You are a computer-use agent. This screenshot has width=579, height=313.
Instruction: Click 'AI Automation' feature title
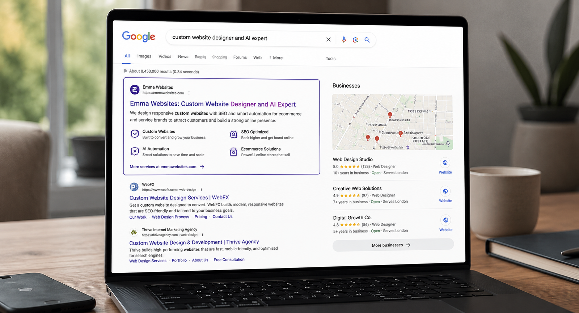click(156, 149)
